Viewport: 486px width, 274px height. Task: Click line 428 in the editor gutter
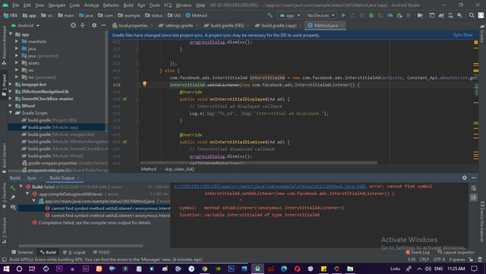click(x=116, y=84)
